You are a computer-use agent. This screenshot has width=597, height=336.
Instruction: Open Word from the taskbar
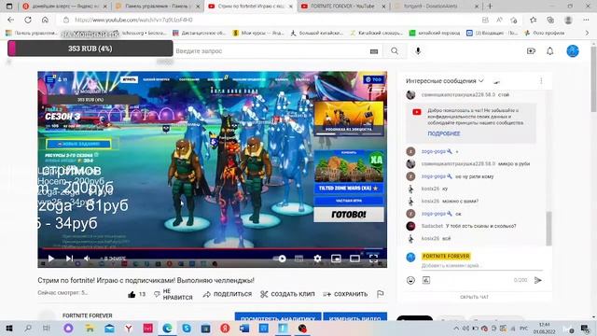point(244,328)
